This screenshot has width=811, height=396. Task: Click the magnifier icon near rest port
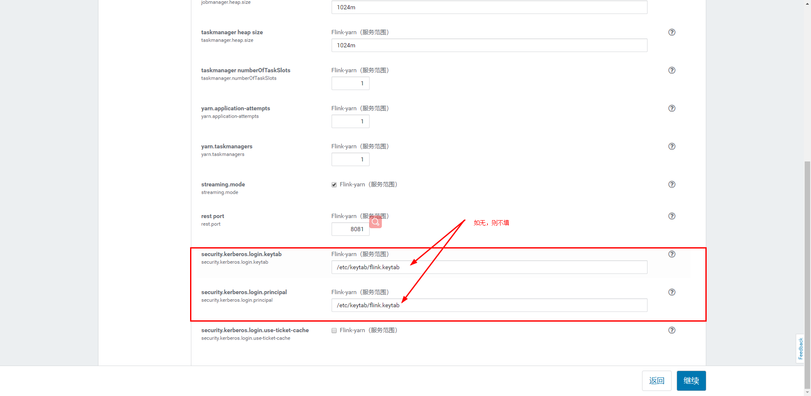click(x=375, y=221)
